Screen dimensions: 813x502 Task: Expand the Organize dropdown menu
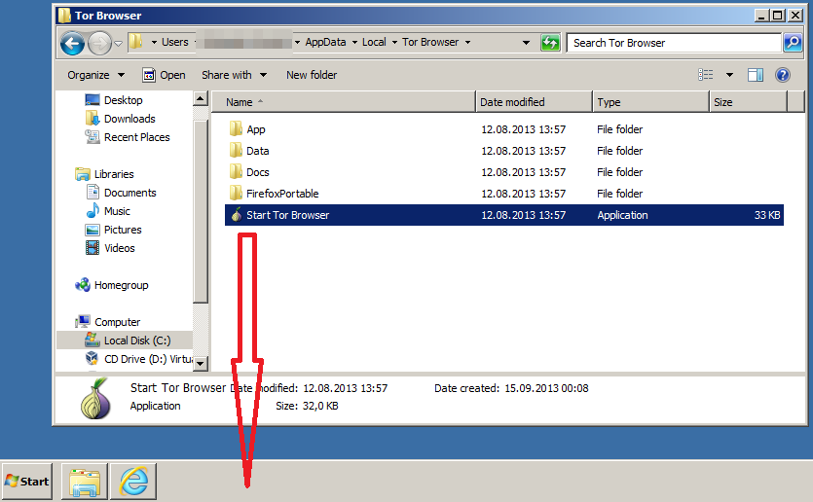[95, 75]
